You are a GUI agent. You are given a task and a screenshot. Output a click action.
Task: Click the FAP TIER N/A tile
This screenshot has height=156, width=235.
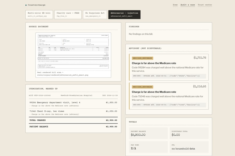(148, 147)
